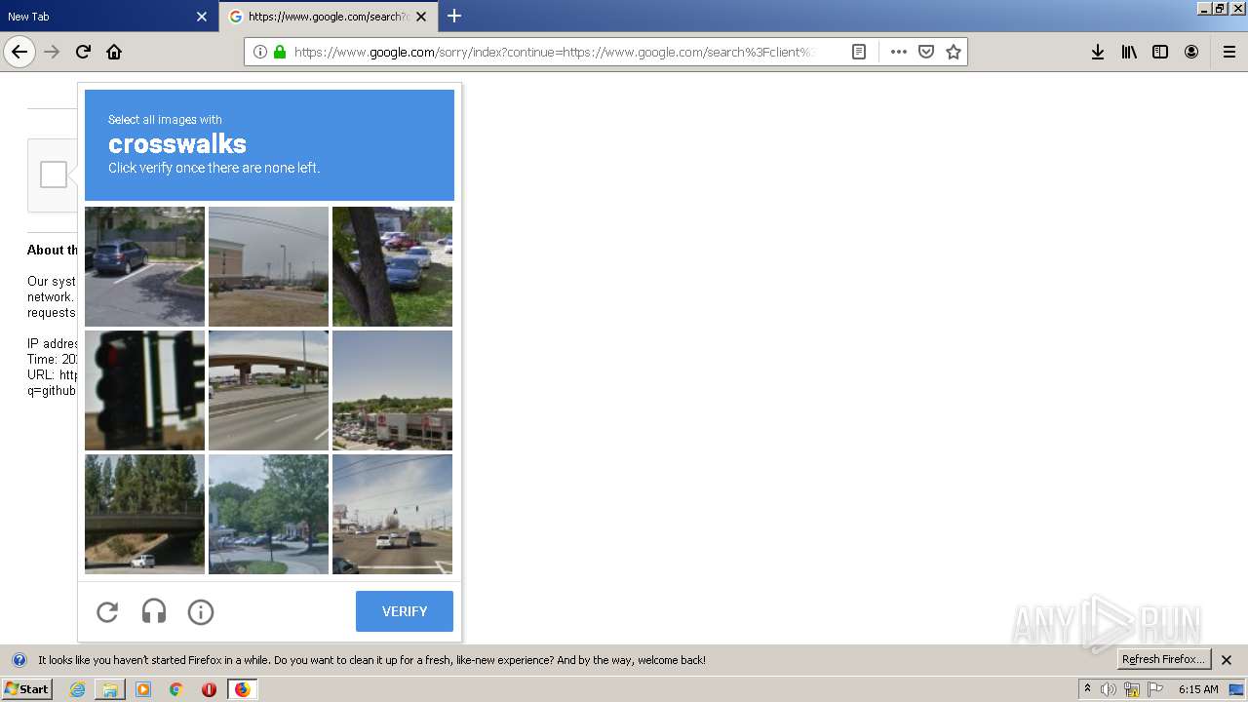Switch to audio captcha challenge
The width and height of the screenshot is (1248, 702).
click(154, 611)
